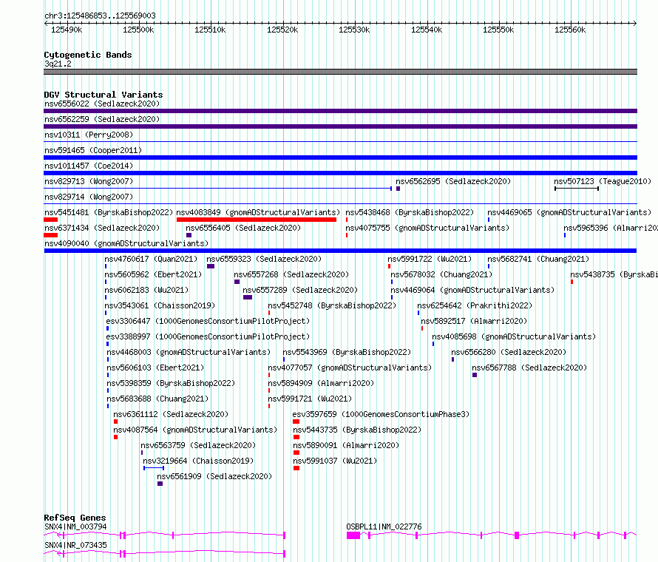Click the purple nsv6567788 variant block

pos(475,375)
